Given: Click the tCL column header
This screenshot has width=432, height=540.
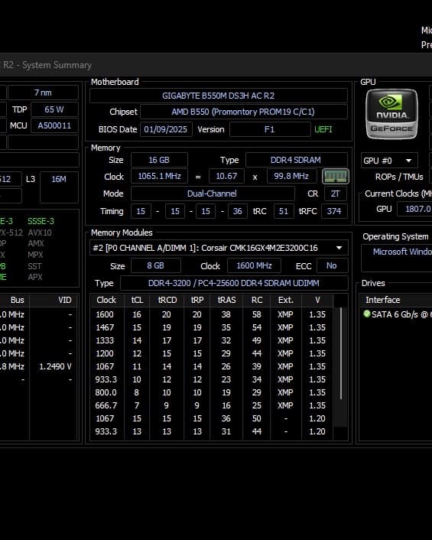Looking at the screenshot, I should 137,300.
